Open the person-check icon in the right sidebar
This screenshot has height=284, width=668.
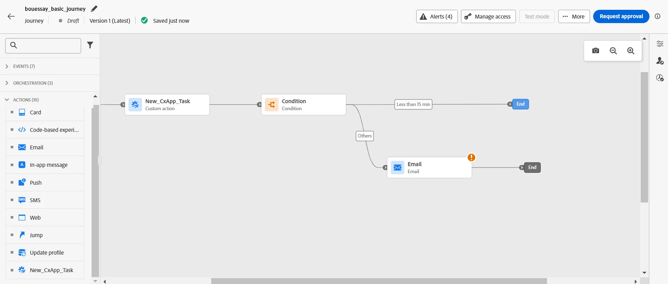pos(660,61)
